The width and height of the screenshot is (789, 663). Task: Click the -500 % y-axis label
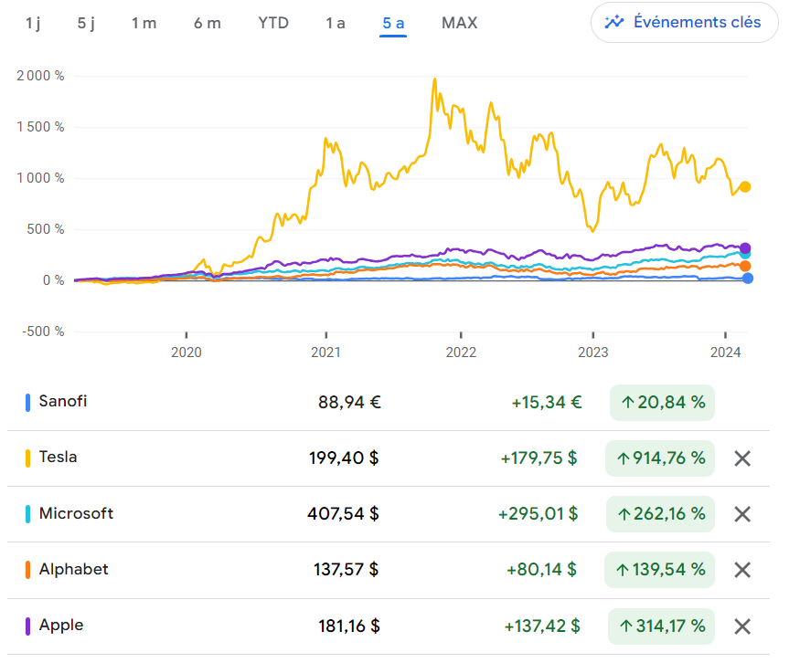point(43,331)
